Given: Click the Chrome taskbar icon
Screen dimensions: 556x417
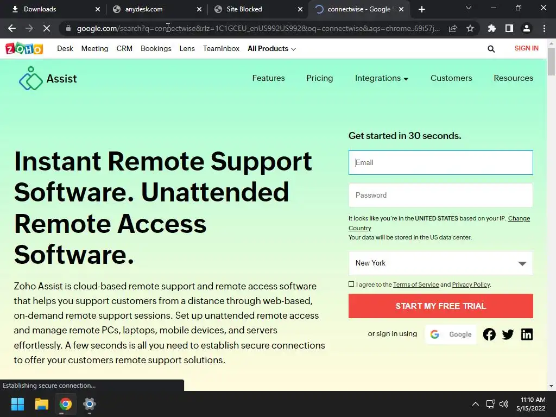Looking at the screenshot, I should pos(65,404).
